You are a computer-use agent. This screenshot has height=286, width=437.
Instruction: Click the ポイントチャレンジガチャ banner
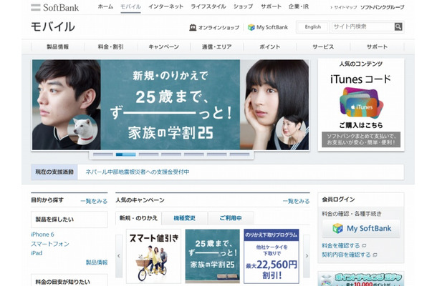point(361,279)
